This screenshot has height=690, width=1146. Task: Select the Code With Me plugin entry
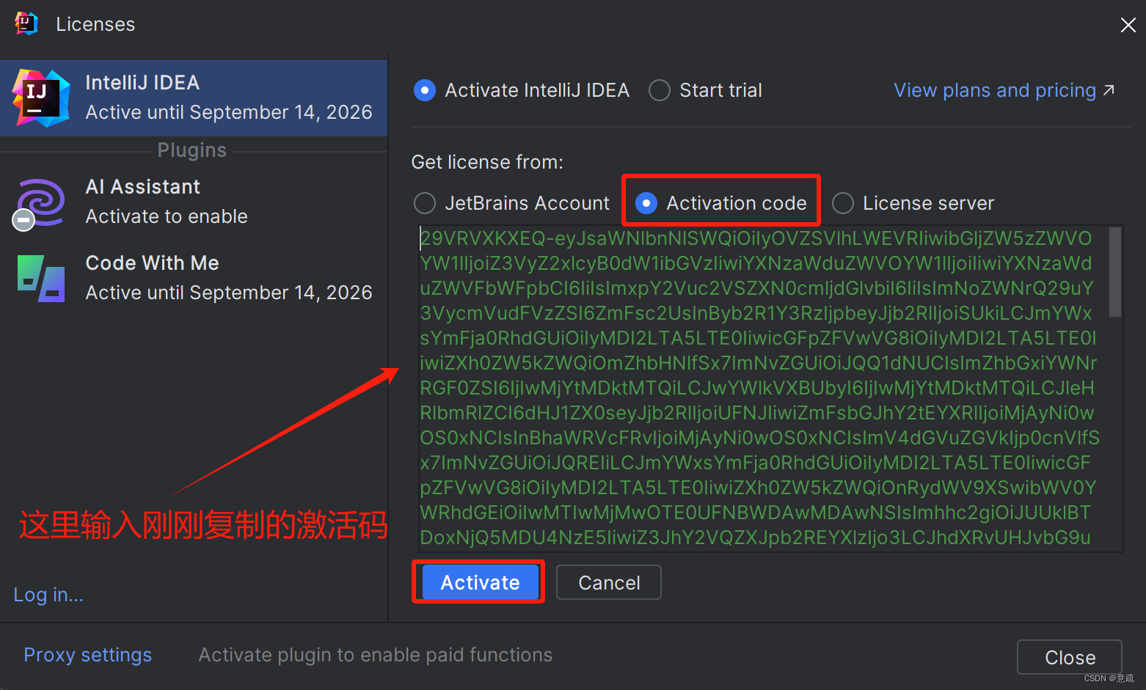(x=194, y=278)
